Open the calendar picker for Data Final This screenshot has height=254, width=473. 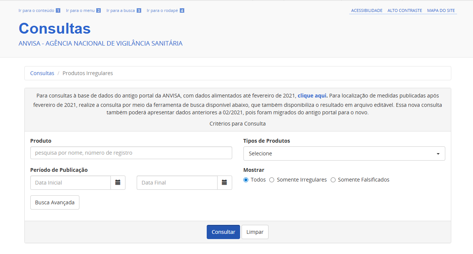(x=224, y=183)
